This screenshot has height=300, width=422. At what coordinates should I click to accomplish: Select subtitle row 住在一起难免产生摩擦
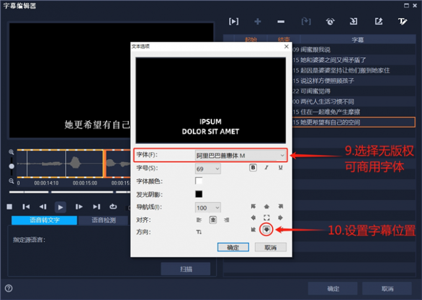[x=354, y=112]
